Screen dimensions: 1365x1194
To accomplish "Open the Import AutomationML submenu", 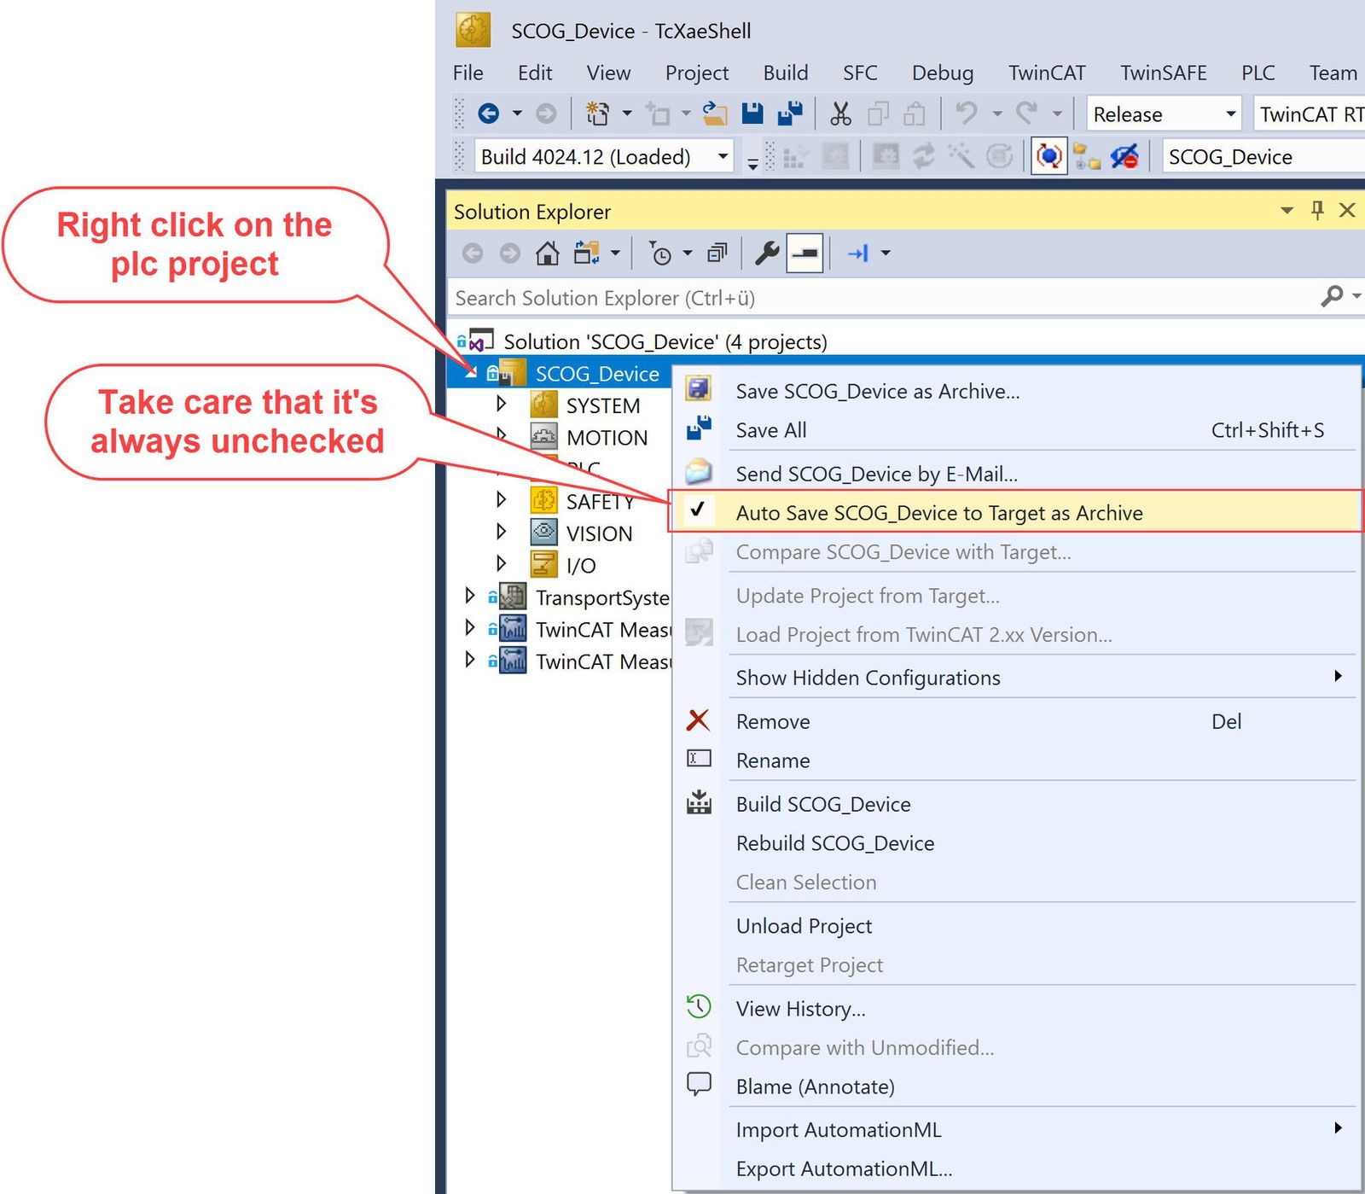I will tap(1016, 1129).
